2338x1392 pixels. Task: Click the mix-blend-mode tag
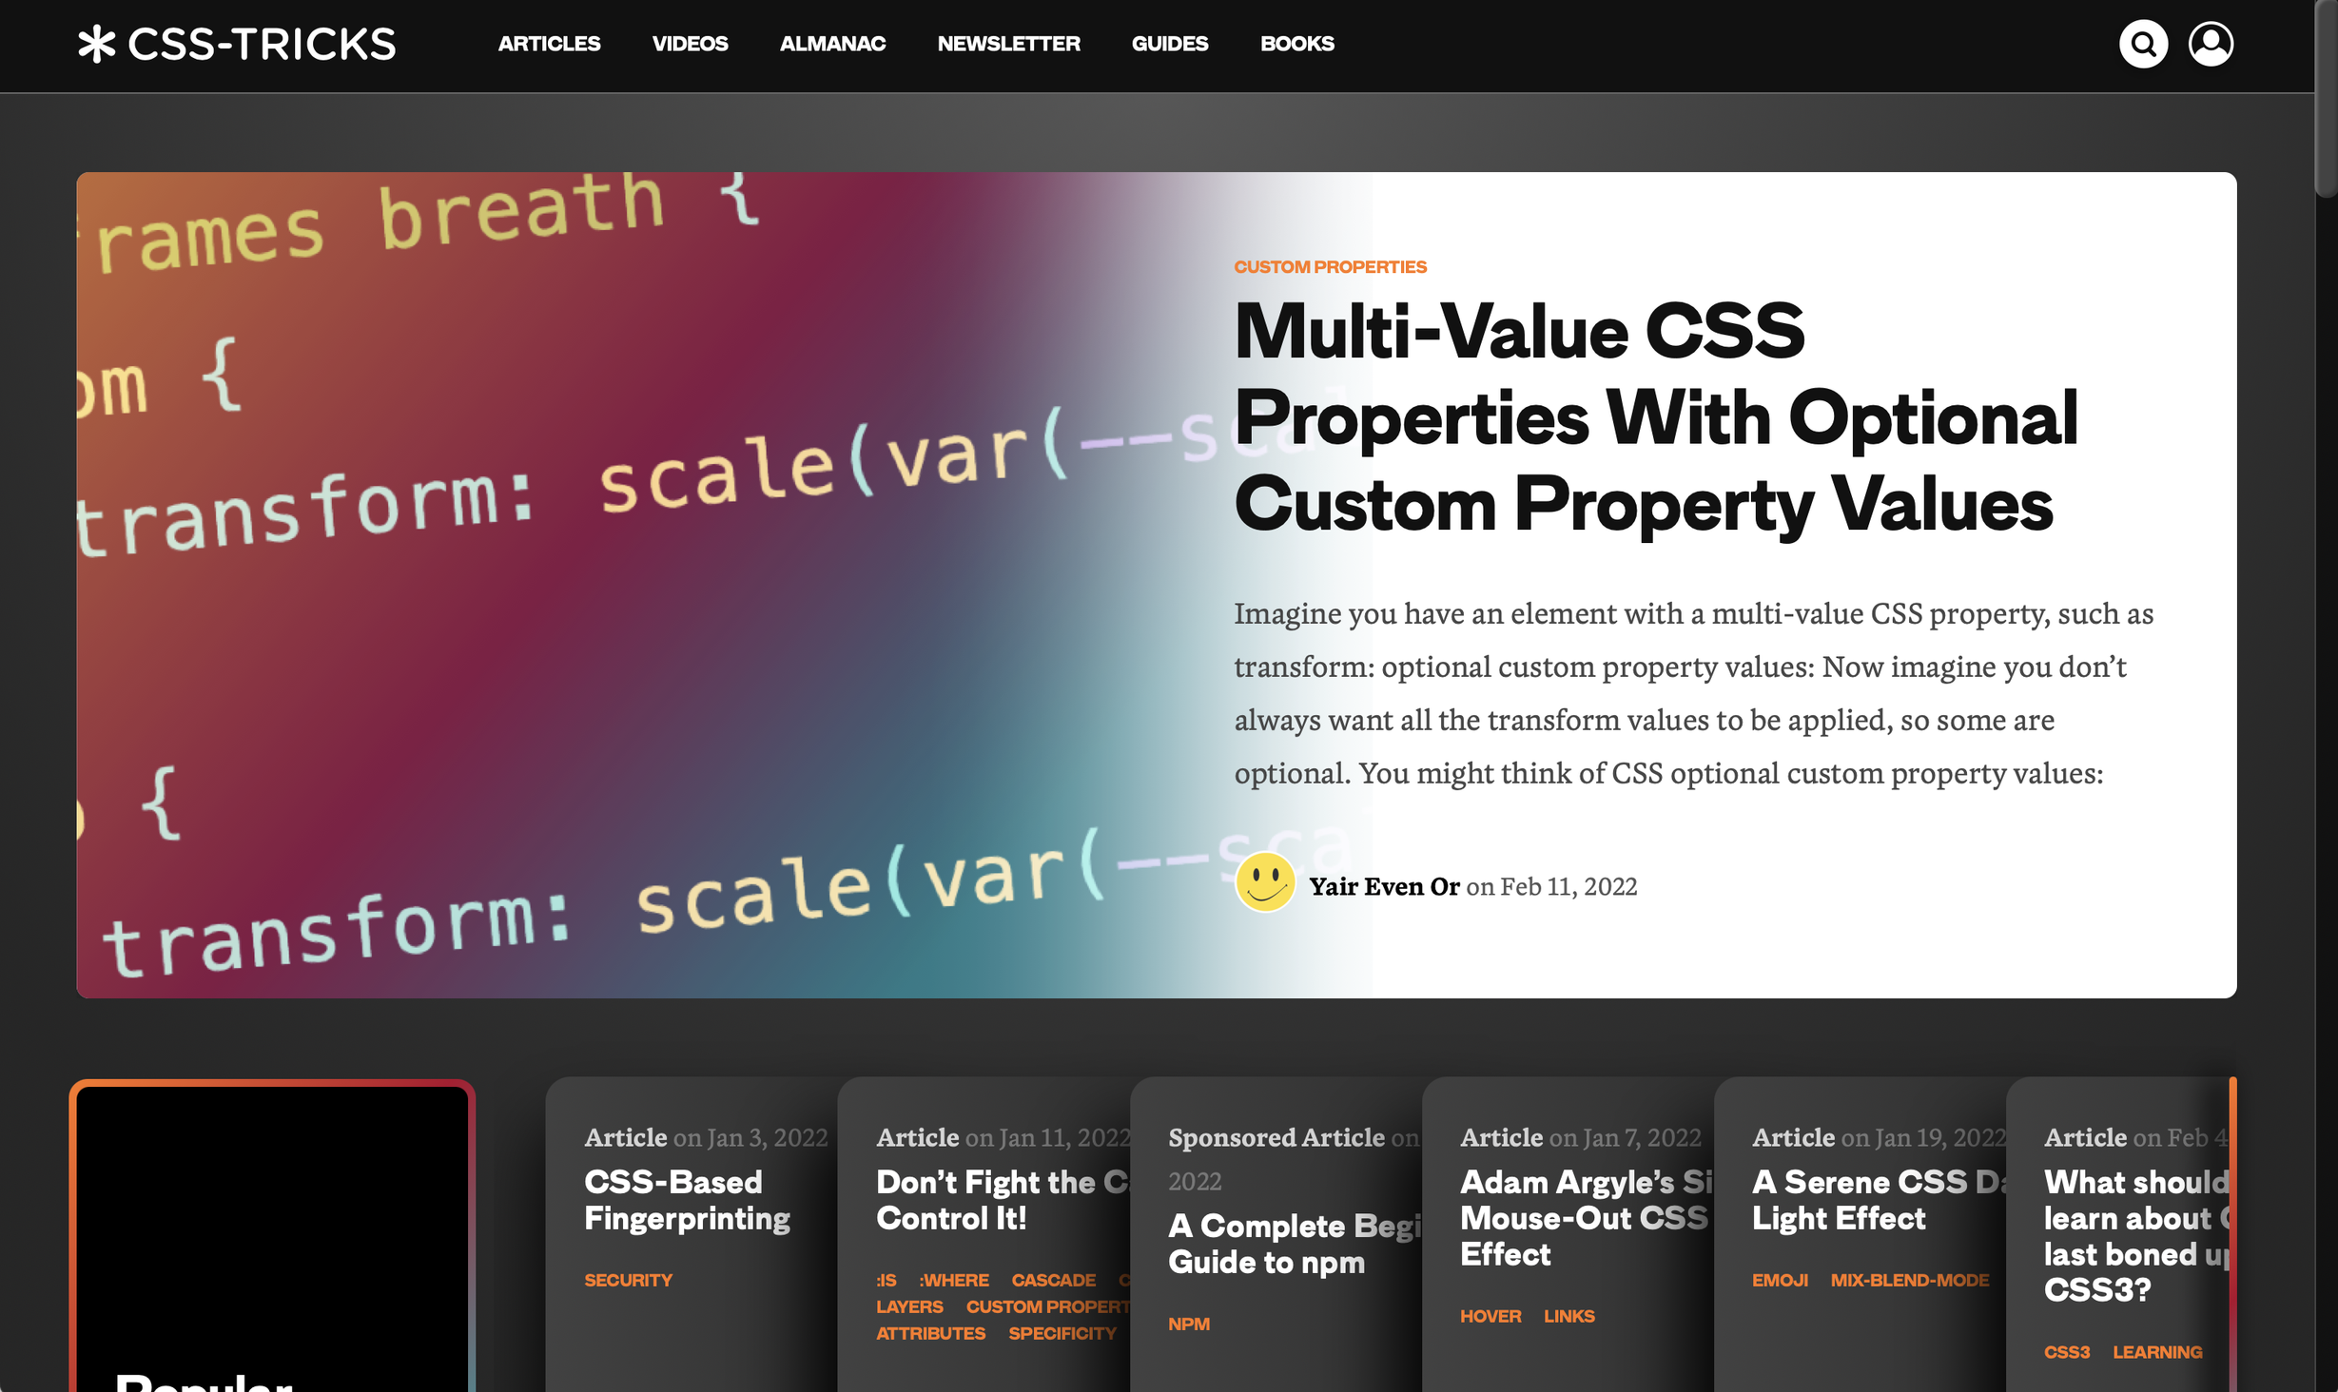coord(1909,1280)
